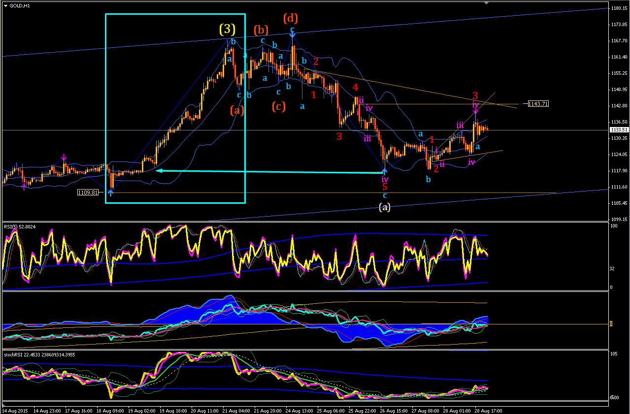Click the 19 Aug 18:00 time label
The image size is (630, 414).
tap(173, 410)
